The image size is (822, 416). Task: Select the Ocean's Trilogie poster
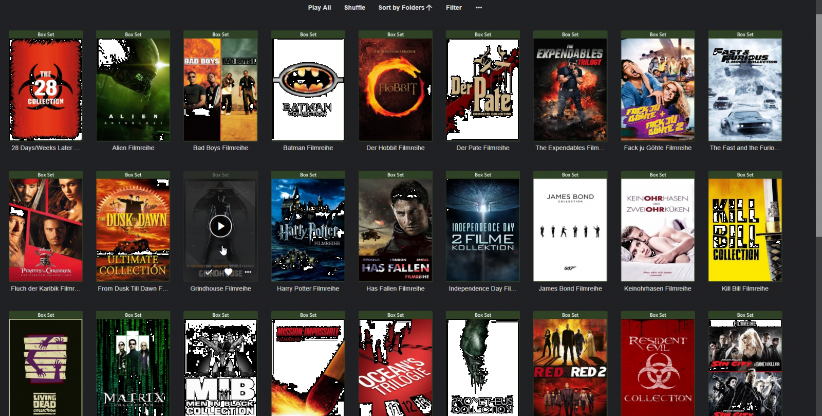[396, 367]
